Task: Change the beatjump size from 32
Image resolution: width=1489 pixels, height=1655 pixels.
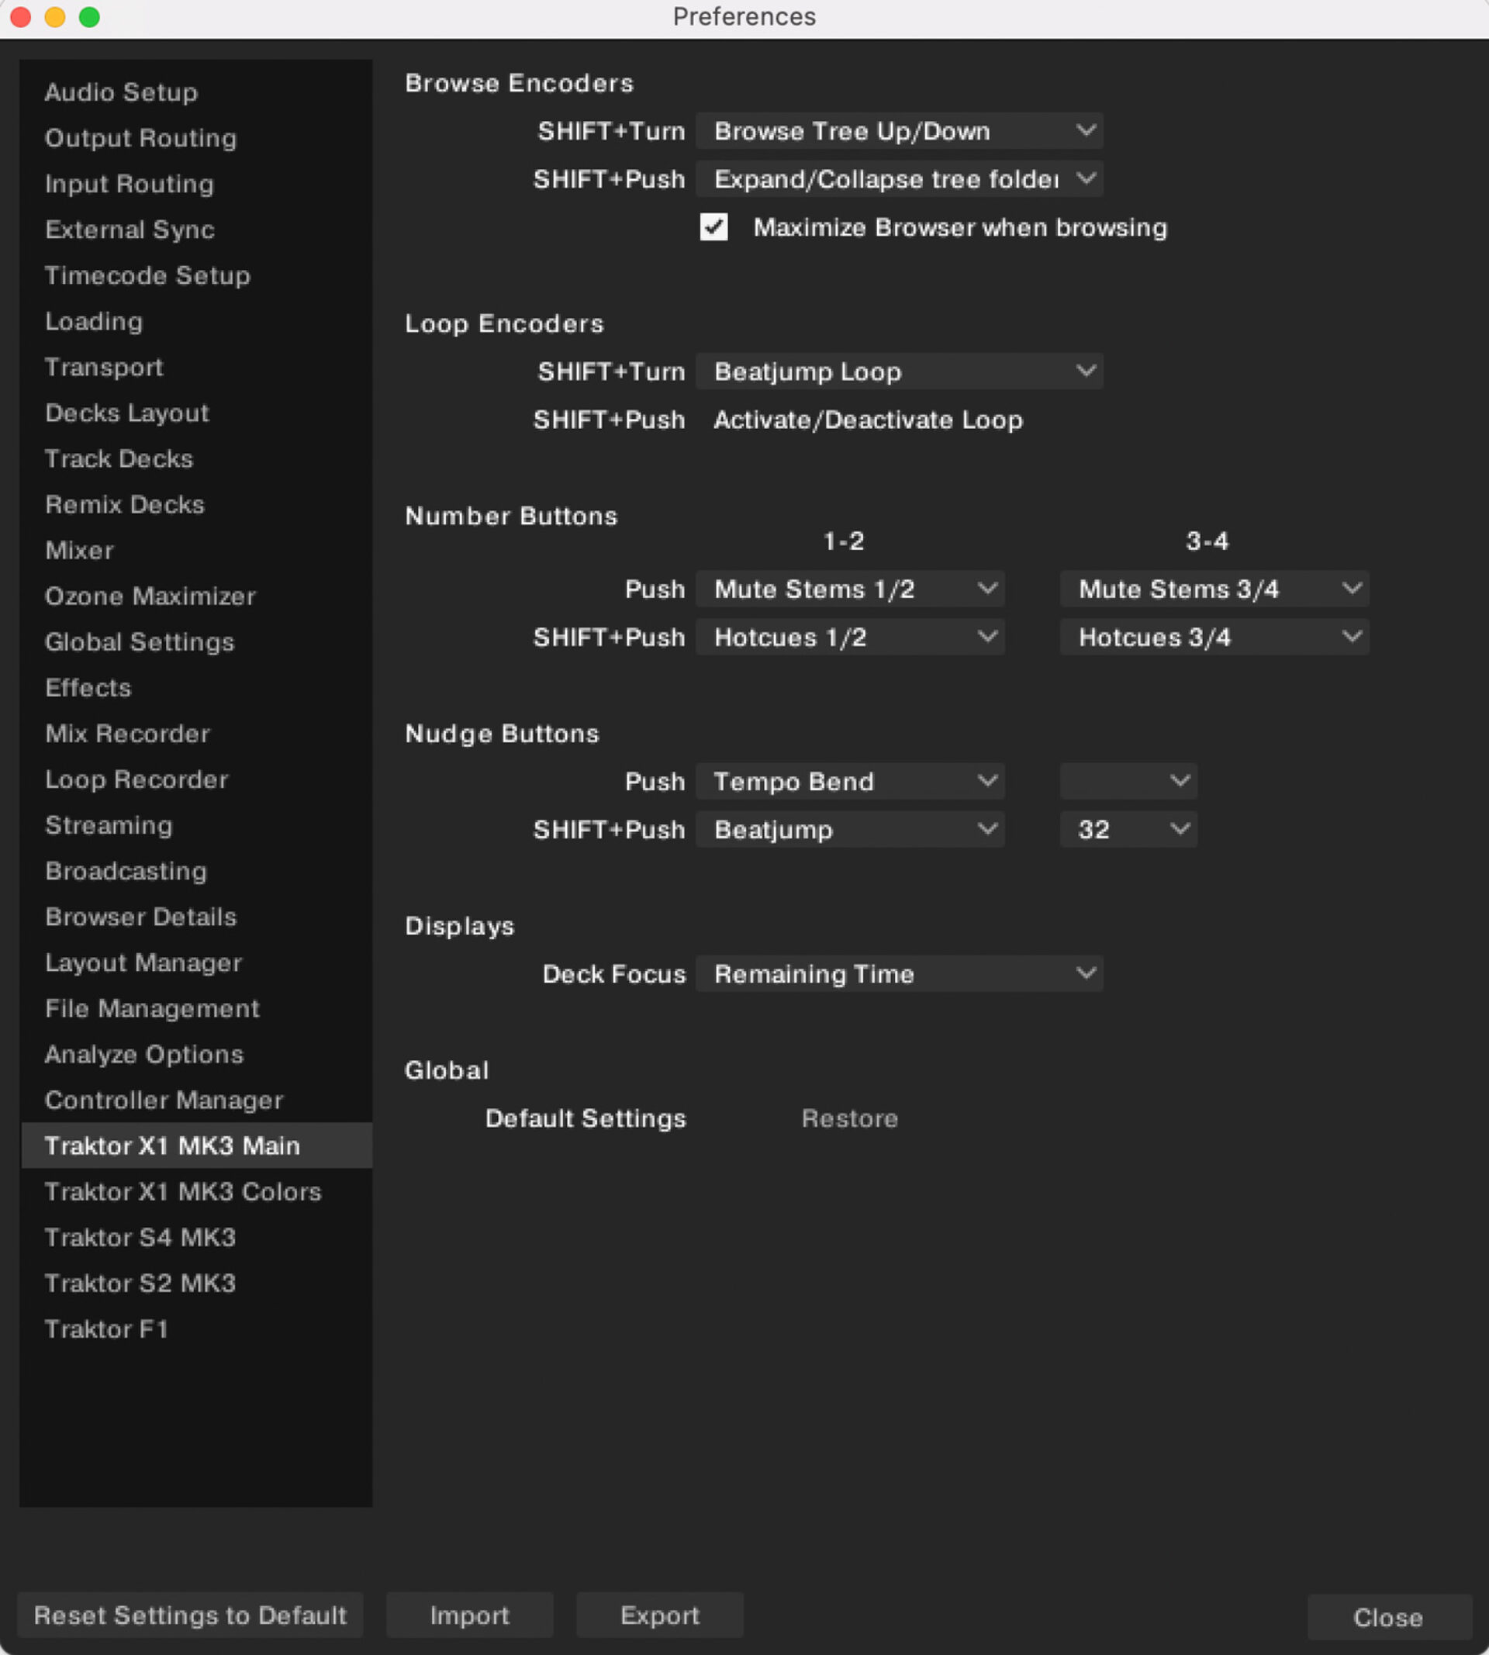Action: click(1128, 830)
